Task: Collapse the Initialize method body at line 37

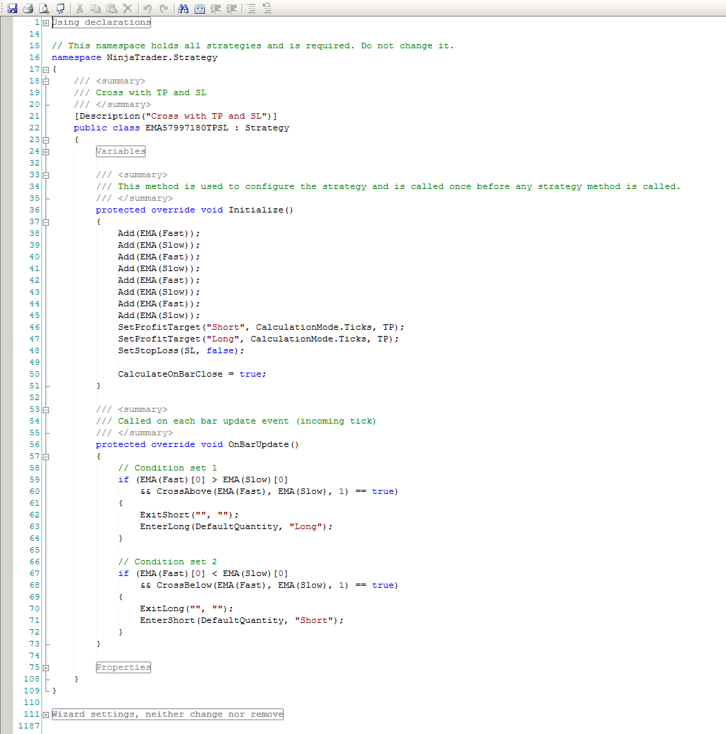Action: (x=46, y=222)
